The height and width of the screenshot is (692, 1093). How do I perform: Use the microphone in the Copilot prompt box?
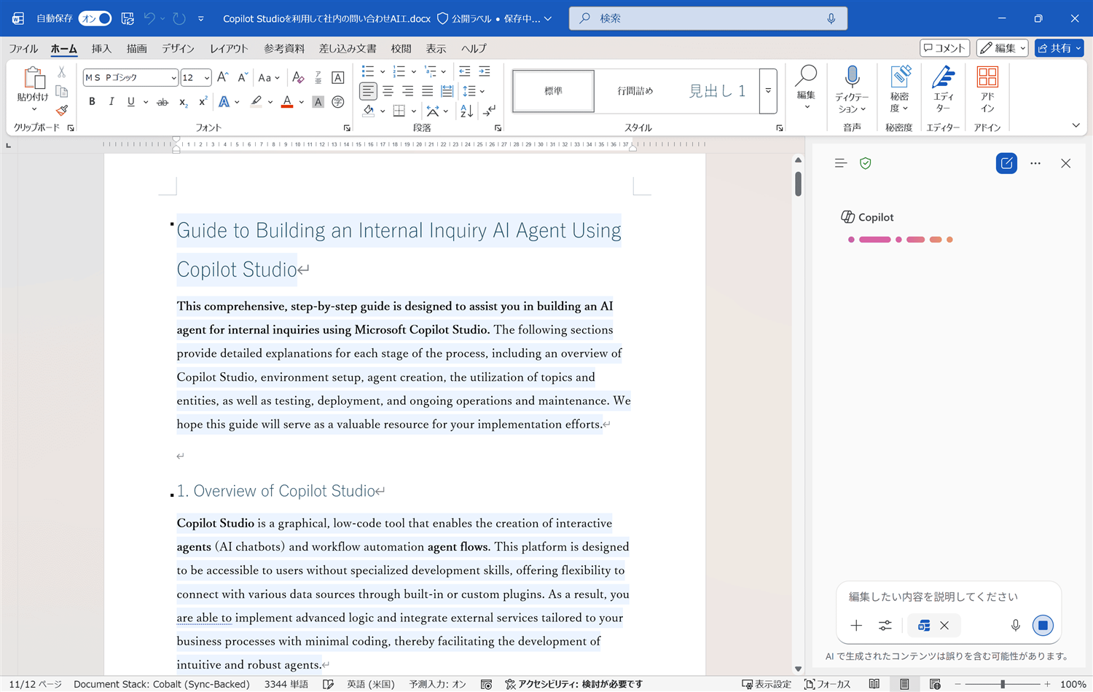point(1015,625)
